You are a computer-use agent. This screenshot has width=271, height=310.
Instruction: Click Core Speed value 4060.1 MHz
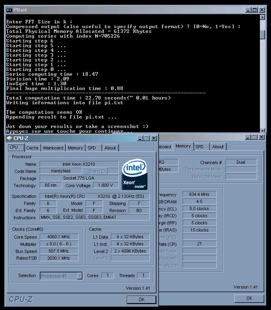(x=59, y=237)
